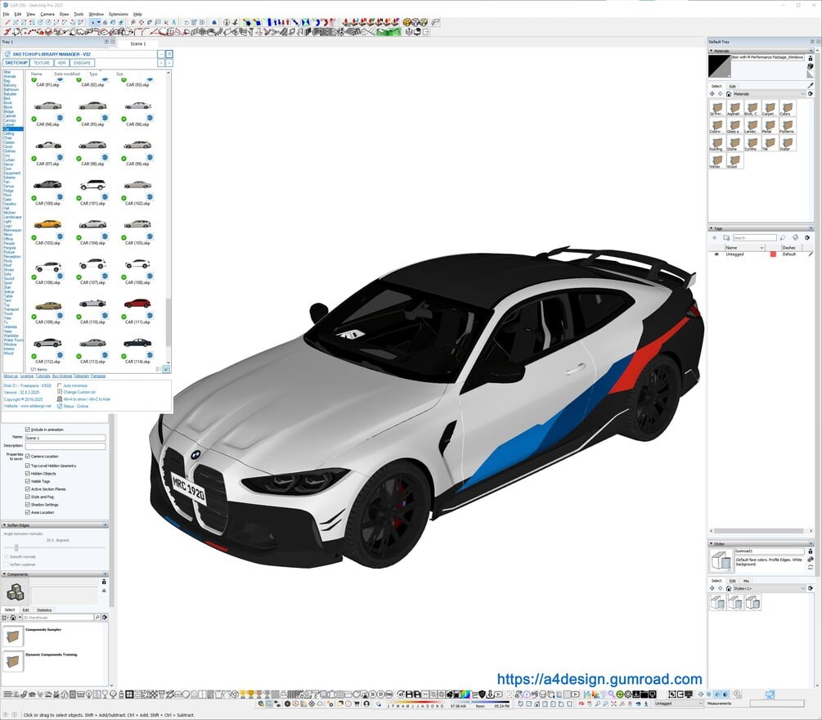The width and height of the screenshot is (822, 720).
Task: Click the Change Custom.txt icon
Action: pyautogui.click(x=60, y=392)
